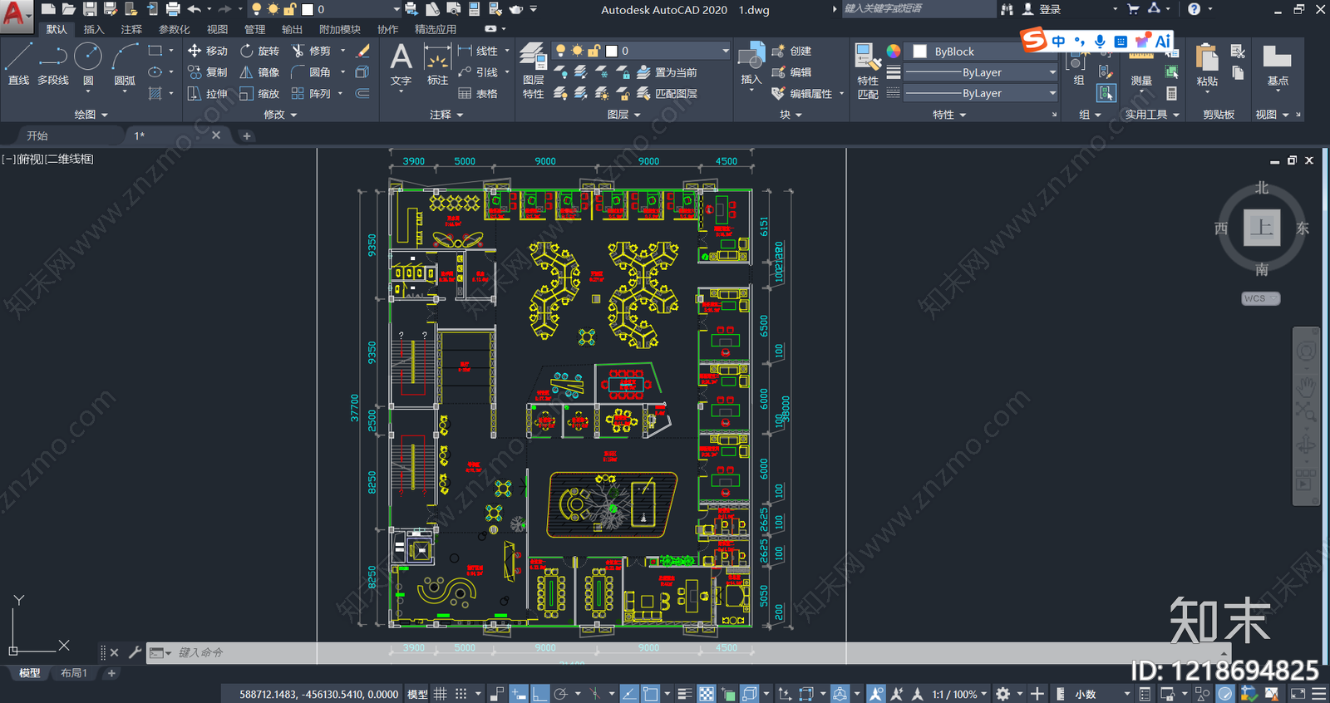
Task: Click the 登录 sign-in button
Action: pos(1042,9)
